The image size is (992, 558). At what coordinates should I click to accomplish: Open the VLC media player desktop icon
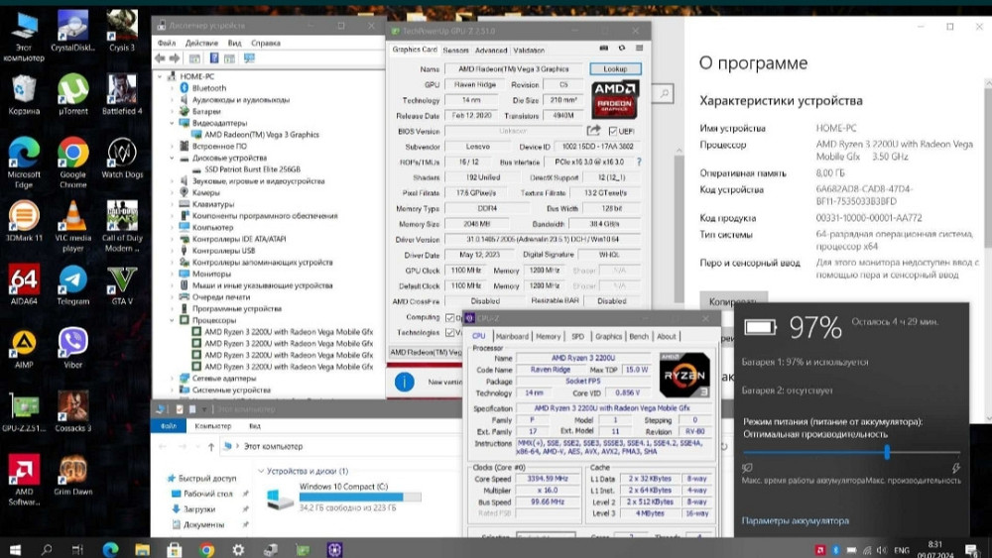[x=72, y=226]
